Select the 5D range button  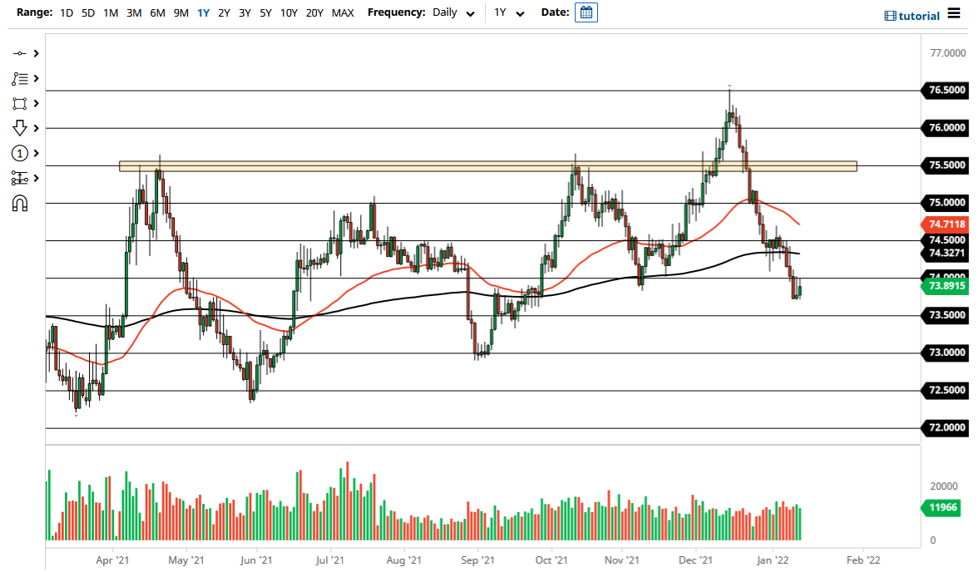[x=87, y=12]
